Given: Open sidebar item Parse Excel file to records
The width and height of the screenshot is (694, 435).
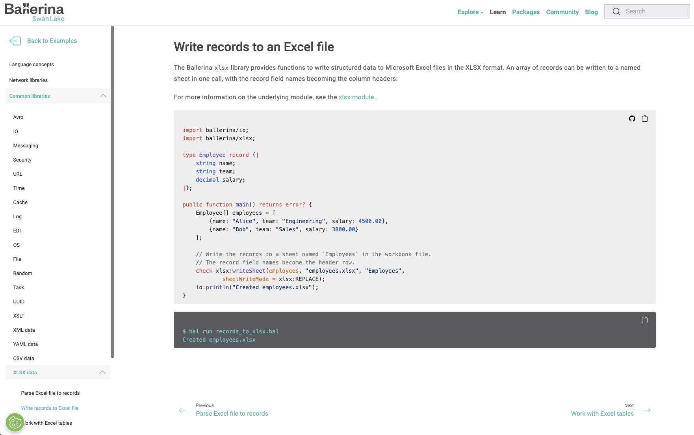Looking at the screenshot, I should [50, 393].
